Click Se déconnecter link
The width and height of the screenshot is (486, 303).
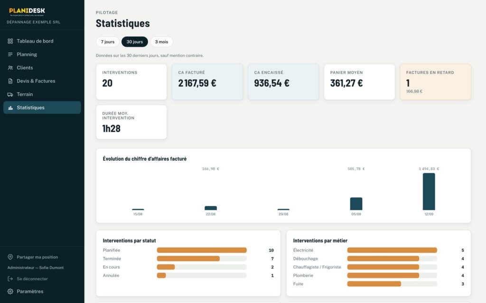point(32,278)
